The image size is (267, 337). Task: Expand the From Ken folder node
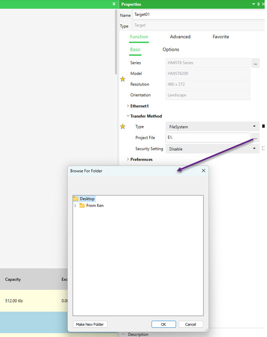[75, 206]
